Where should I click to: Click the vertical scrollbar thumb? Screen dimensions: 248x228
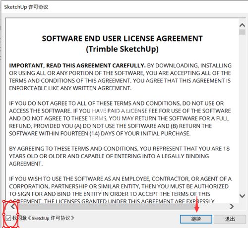pos(242,32)
